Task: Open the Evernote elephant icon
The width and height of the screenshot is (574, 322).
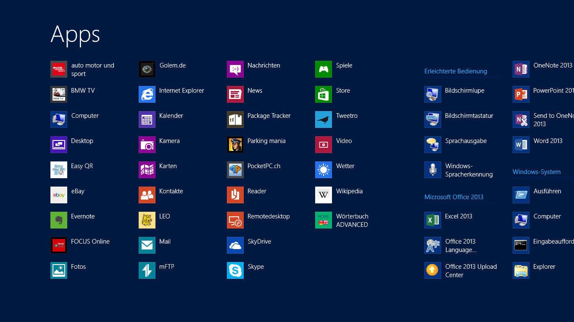Action: tap(59, 220)
